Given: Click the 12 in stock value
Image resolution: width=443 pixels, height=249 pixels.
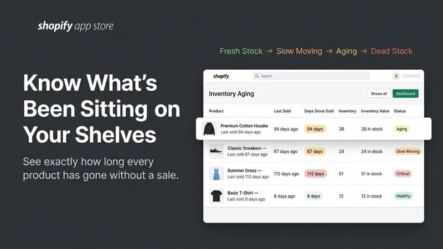Looking at the screenshot, I should coord(371,196).
